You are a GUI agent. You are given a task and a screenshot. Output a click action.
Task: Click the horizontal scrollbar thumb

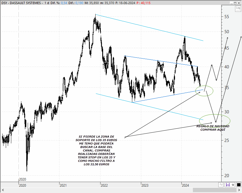[215, 190]
